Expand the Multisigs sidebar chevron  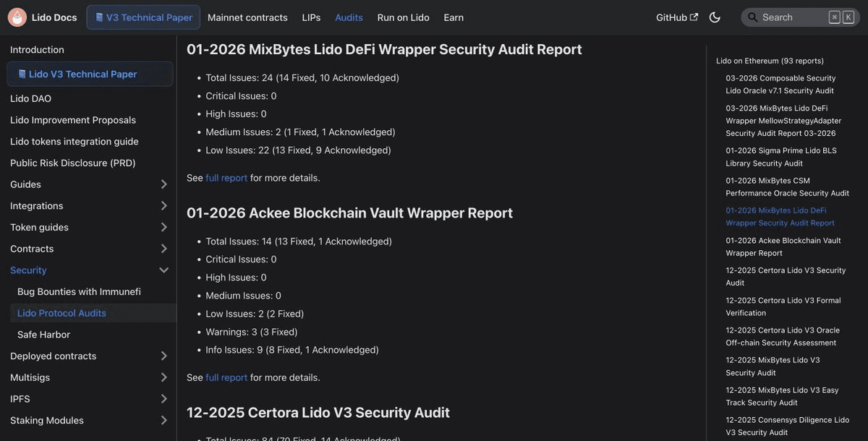(x=163, y=377)
